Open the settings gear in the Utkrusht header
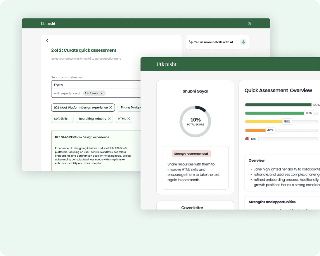 coord(249,24)
